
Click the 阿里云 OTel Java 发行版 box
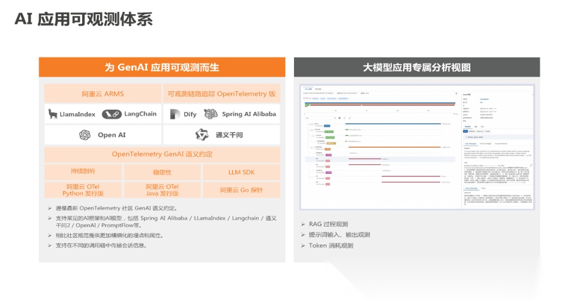(162, 190)
